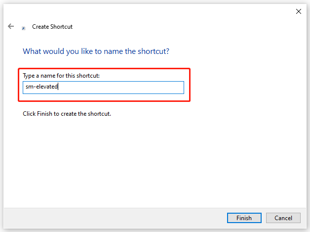Place caret before 'sm' at field start
Image resolution: width=310 pixels, height=232 pixels.
[26, 87]
